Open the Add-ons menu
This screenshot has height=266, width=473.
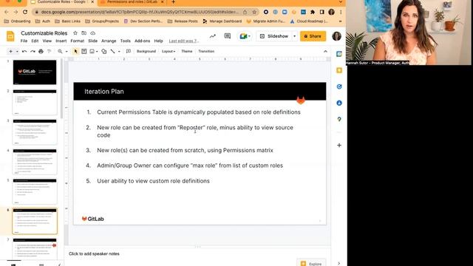tap(142, 41)
